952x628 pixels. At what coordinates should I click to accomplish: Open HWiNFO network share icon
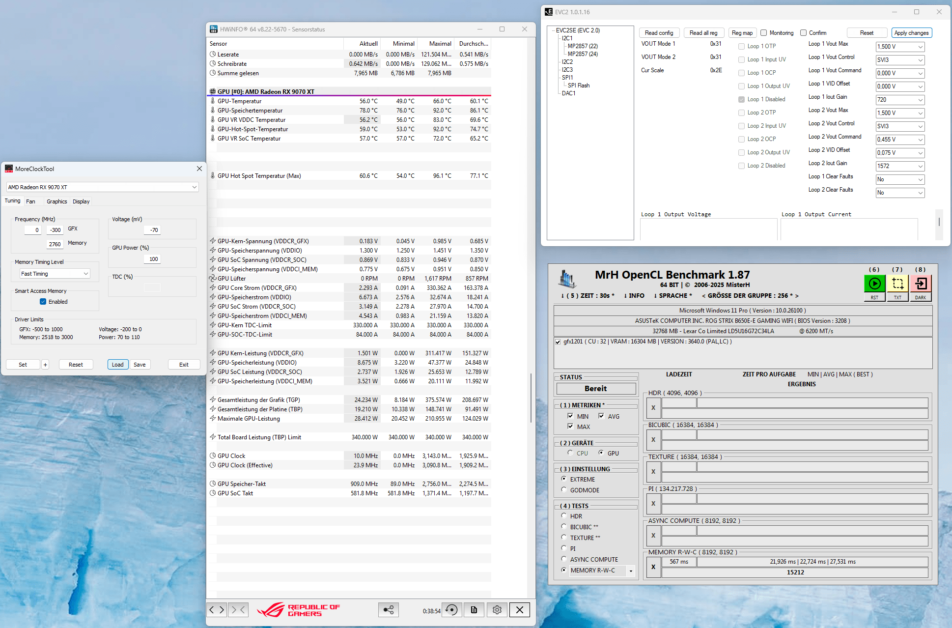pos(389,610)
